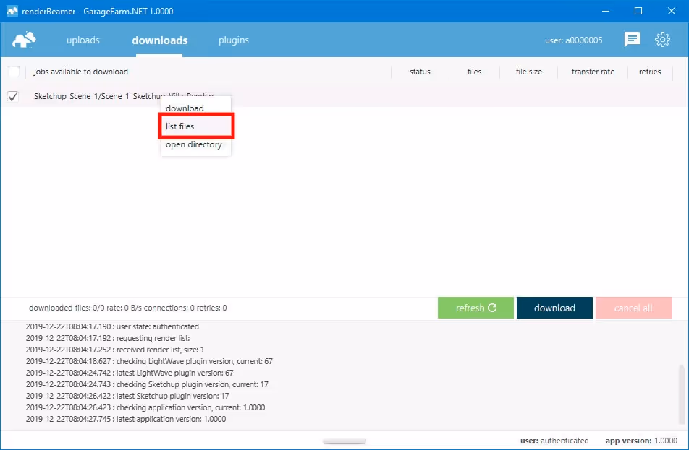Image resolution: width=689 pixels, height=450 pixels.
Task: Click log line 'received render list, size: 1'
Action: (114, 350)
